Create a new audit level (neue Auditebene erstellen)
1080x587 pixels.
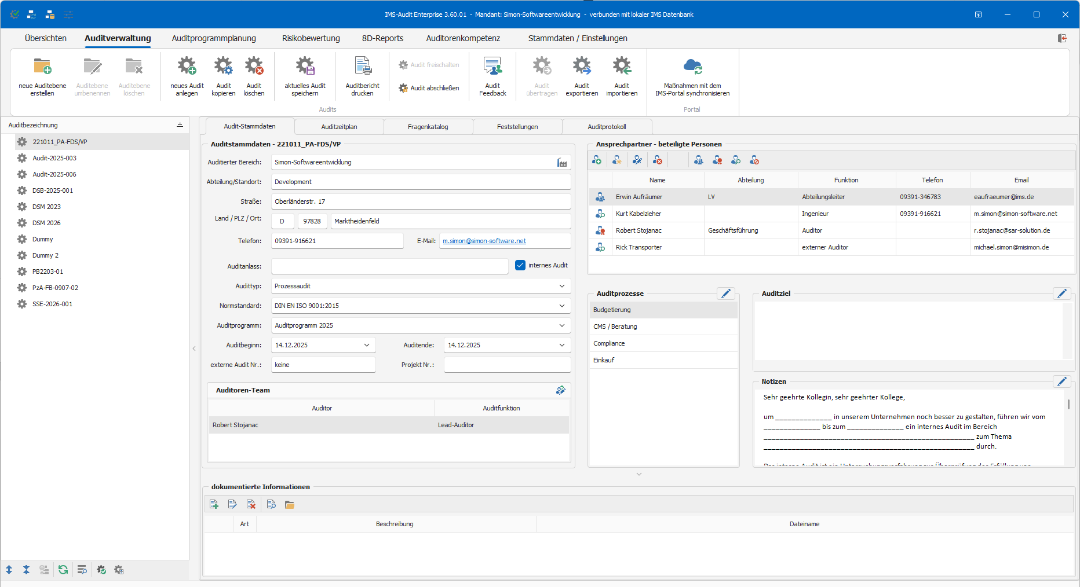click(42, 76)
